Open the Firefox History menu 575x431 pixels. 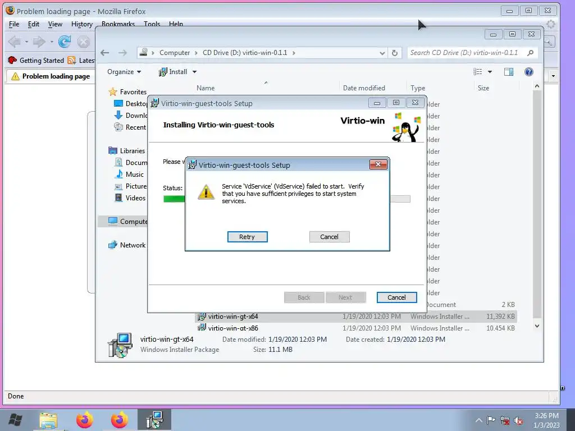82,24
